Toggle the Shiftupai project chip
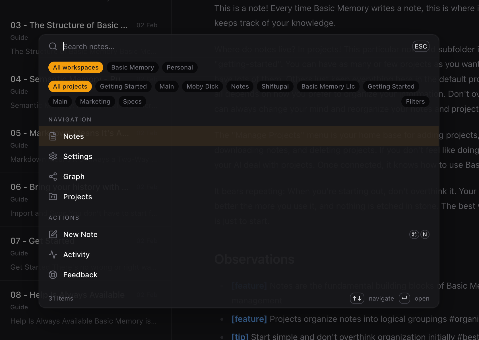The width and height of the screenshot is (479, 340). tap(275, 86)
